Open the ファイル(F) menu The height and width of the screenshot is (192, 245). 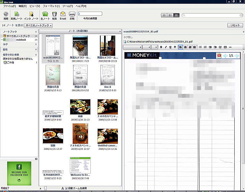tap(9, 7)
